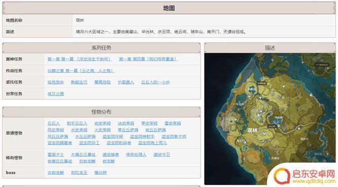Open the 遗迹猎者 rare monster link

click(x=111, y=154)
